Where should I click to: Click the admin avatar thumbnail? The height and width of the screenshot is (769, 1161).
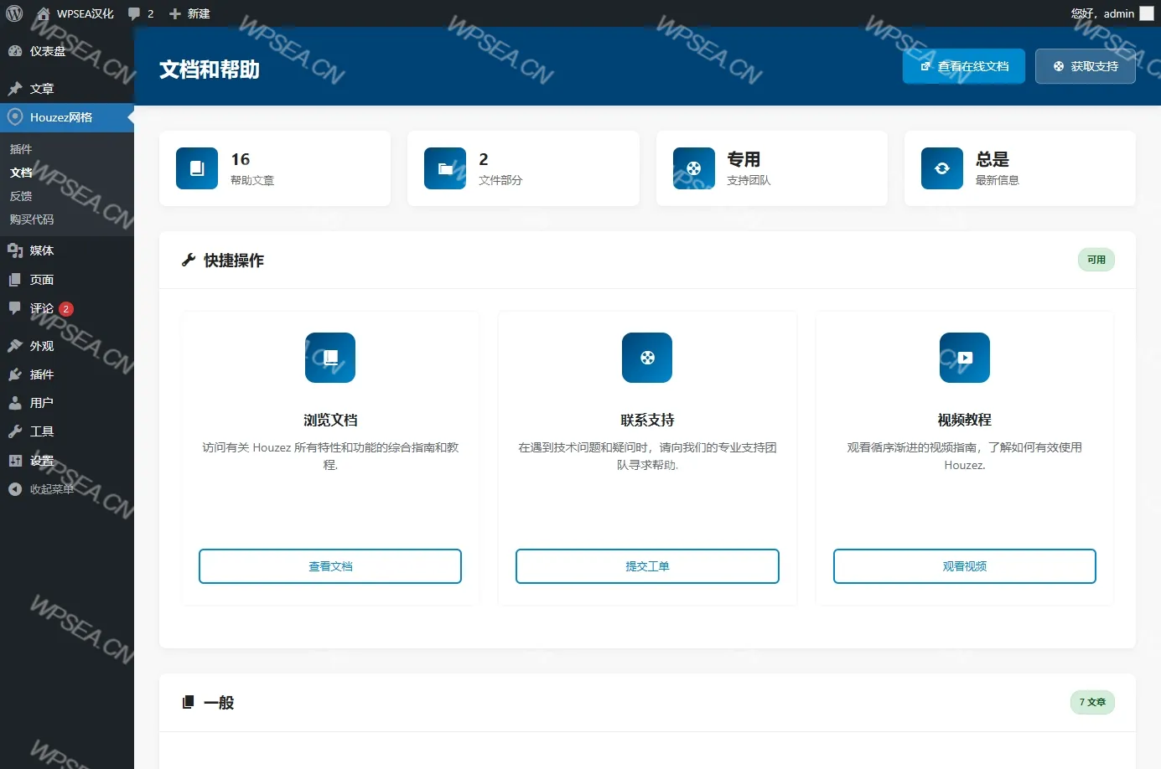click(1147, 13)
